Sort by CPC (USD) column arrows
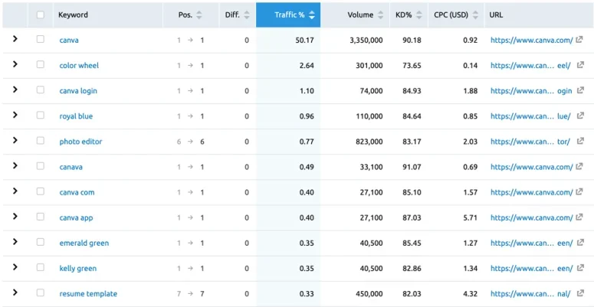Image resolution: width=594 pixels, height=307 pixels. [x=475, y=15]
